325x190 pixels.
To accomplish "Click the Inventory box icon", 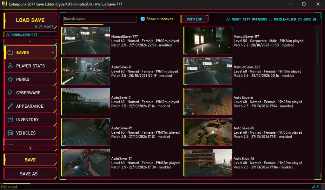I will click(x=10, y=119).
